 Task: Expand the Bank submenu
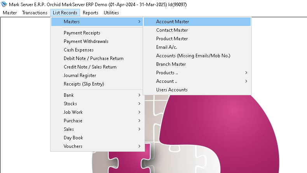97,95
